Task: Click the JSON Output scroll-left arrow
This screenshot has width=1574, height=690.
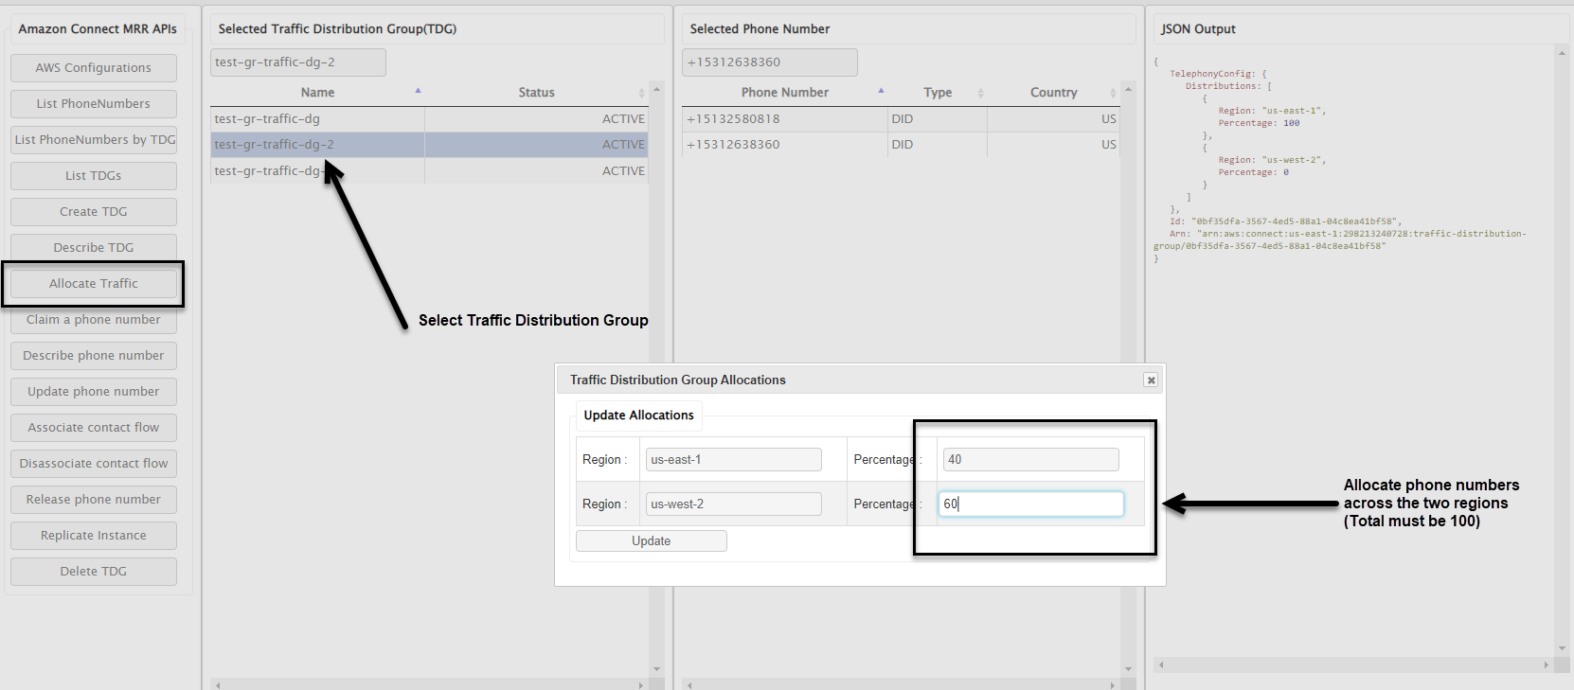Action: point(1161,664)
